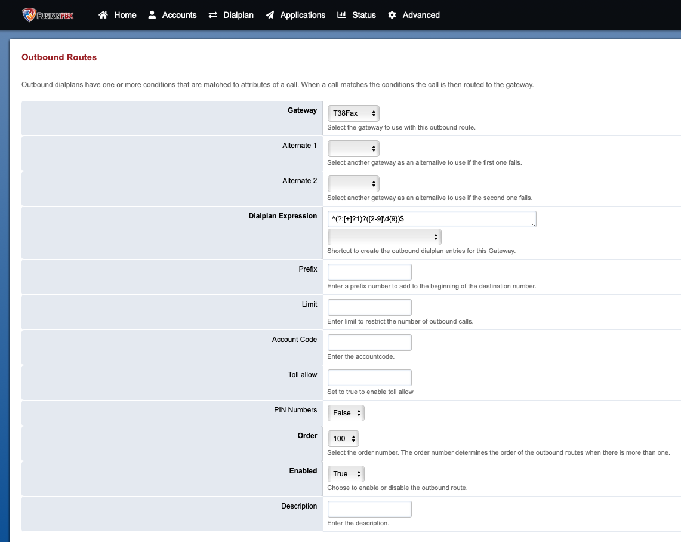
Task: Open the Advanced menu
Action: tap(421, 15)
